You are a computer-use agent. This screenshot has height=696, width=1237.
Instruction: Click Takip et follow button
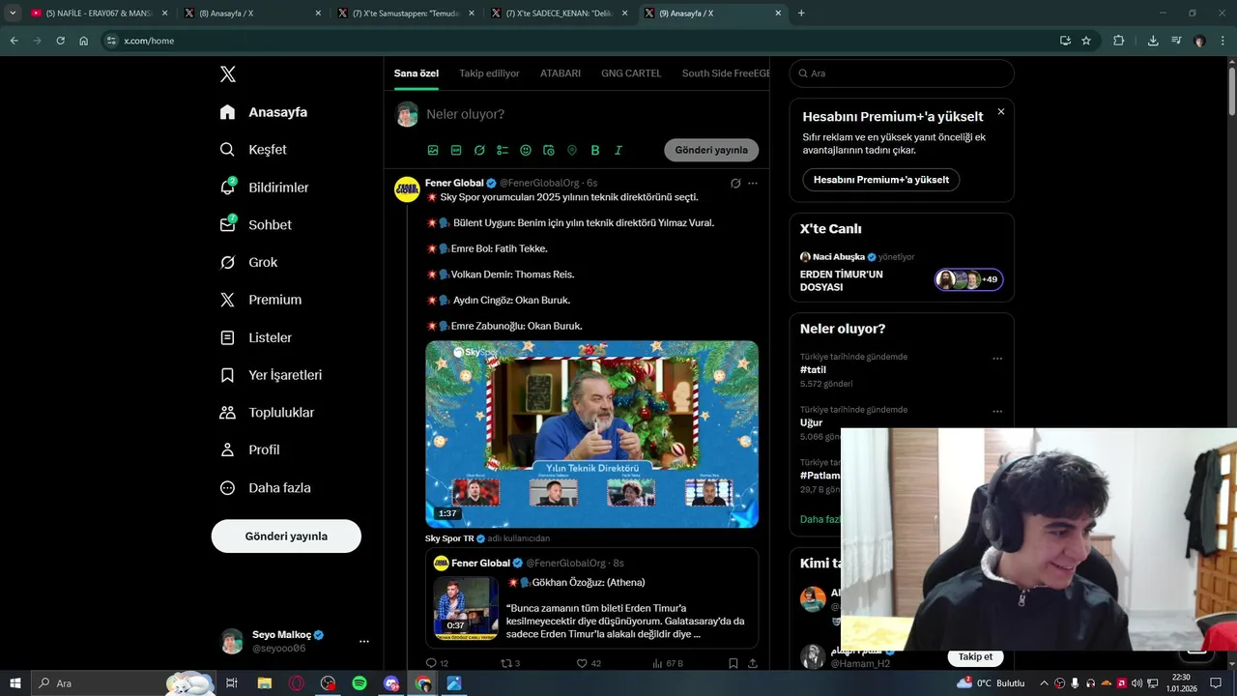pyautogui.click(x=975, y=657)
